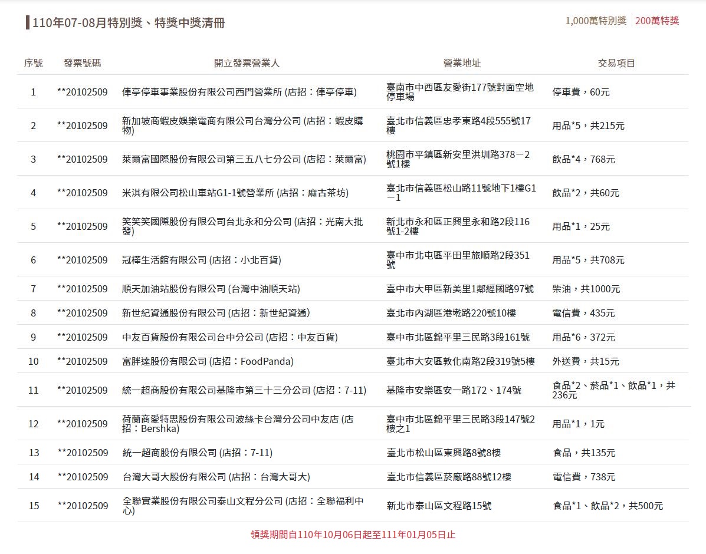Click the 冠樺生活館有限公司 vendor cell
The height and width of the screenshot is (554, 706).
click(x=201, y=260)
